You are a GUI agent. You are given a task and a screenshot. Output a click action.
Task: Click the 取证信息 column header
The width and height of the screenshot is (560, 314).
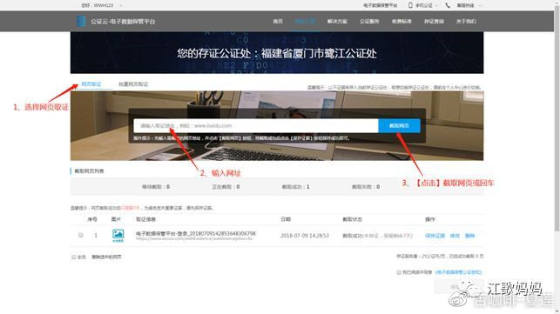[145, 219]
